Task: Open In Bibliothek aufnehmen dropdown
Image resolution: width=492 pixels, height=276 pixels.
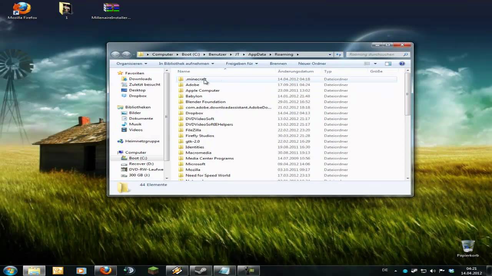Action: click(186, 64)
